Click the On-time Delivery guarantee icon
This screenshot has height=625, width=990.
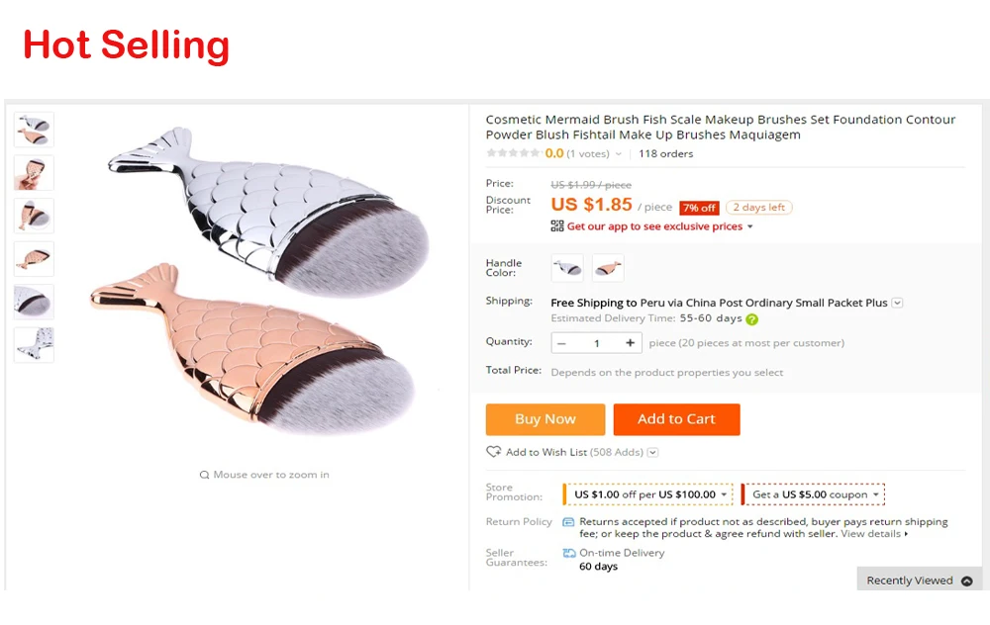pyautogui.click(x=568, y=553)
